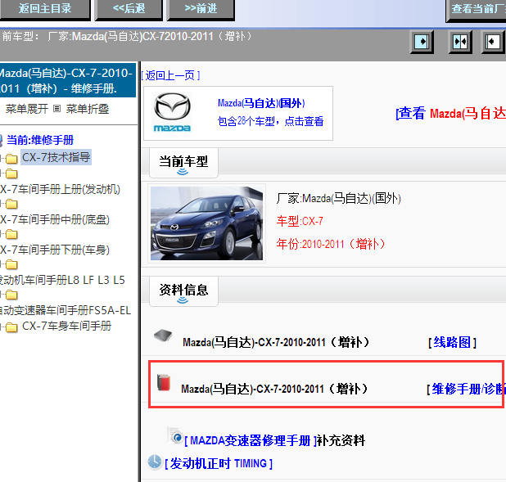Click 菜单折叠 to collapse the menu
This screenshot has height=482, width=506.
[x=88, y=109]
